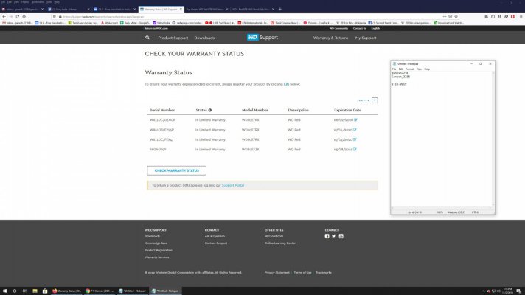525x295 pixels.
Task: Click the Expiration Date column header
Action: (347, 110)
